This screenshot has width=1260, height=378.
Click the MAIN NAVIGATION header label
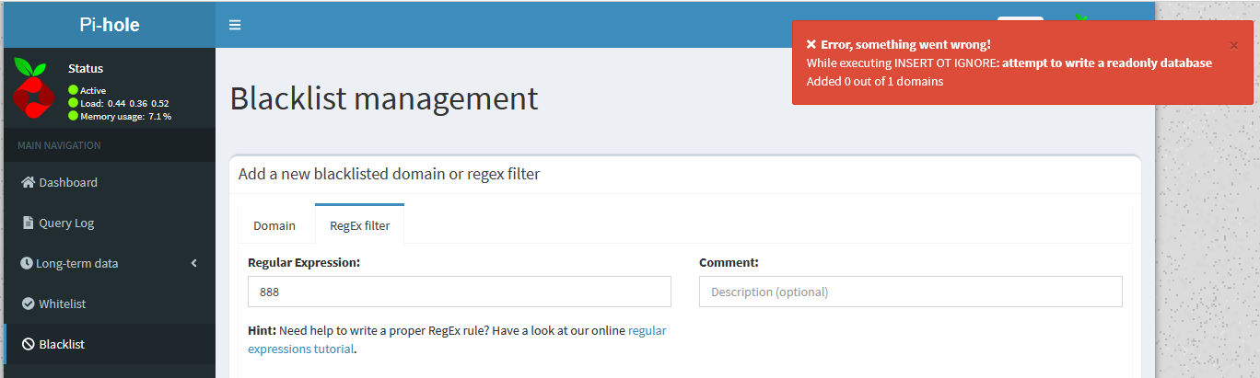59,145
